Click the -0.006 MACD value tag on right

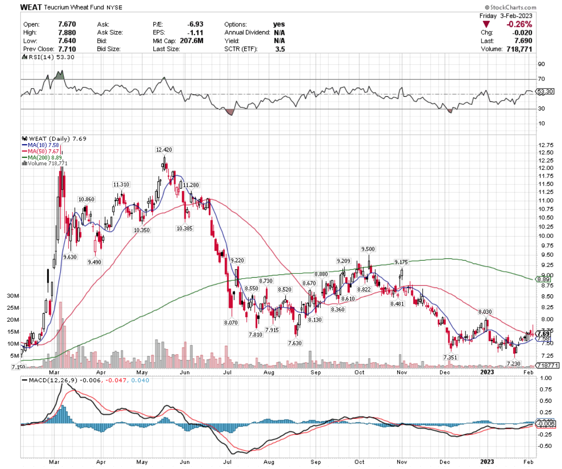(547, 424)
